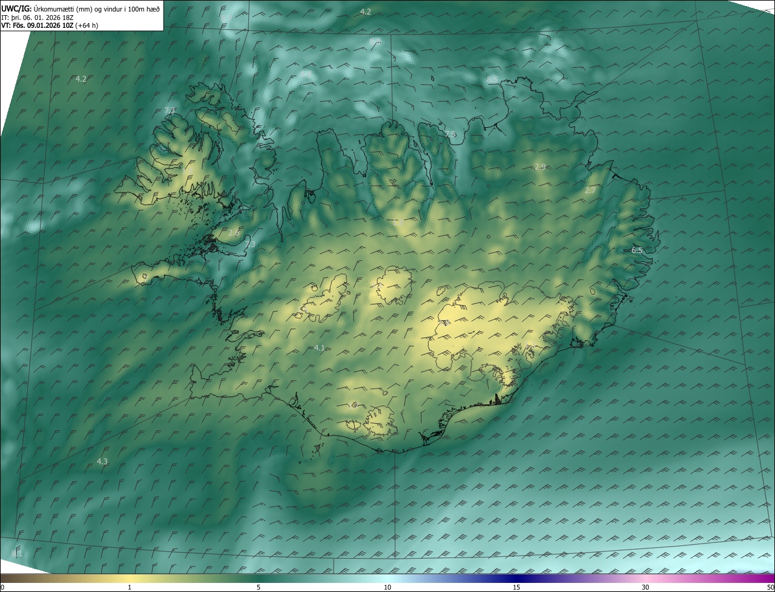Pick the pink colorbar segment above 30

tap(645, 579)
